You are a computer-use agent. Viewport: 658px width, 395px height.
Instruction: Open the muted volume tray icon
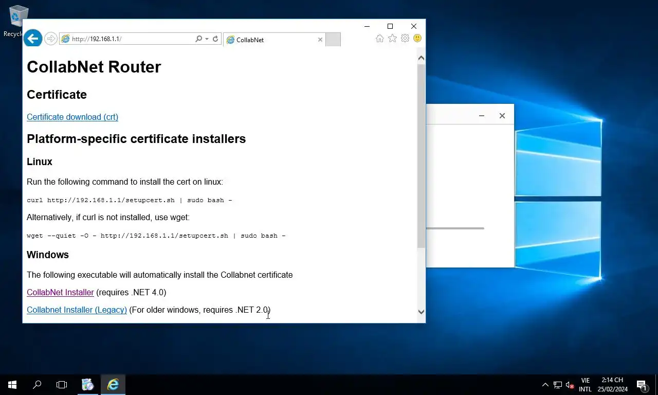tap(570, 385)
